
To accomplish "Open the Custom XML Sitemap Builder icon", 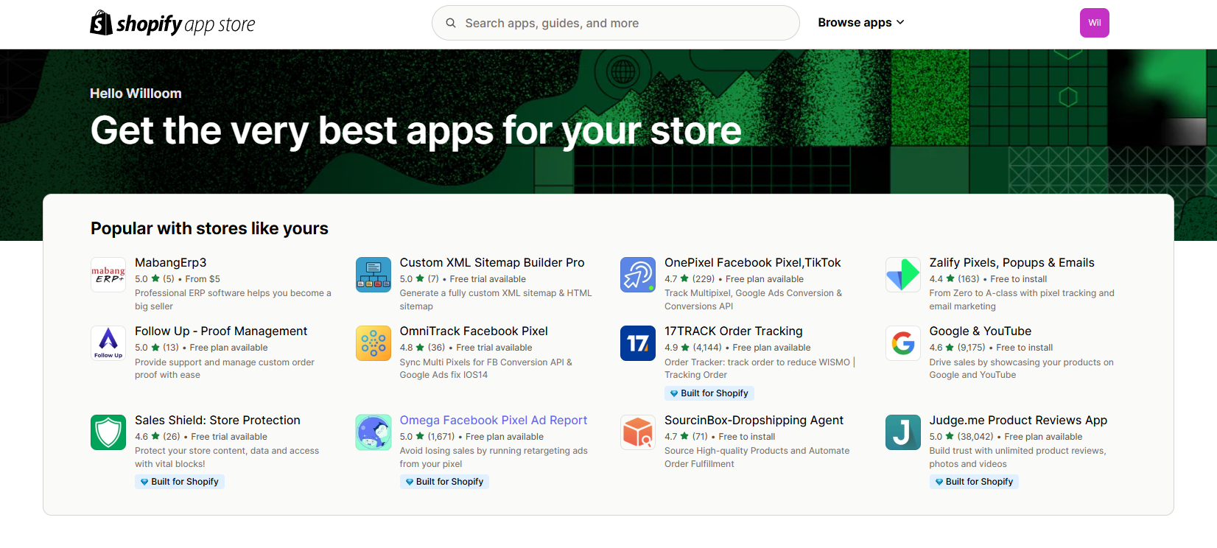I will [373, 275].
